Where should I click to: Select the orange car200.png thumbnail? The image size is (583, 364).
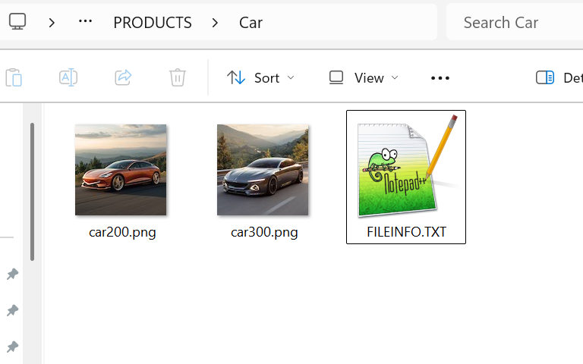(121, 170)
